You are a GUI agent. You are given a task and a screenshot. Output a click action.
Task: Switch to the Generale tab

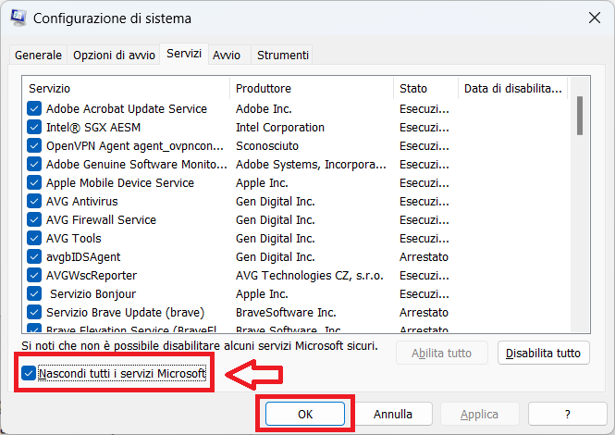point(38,56)
